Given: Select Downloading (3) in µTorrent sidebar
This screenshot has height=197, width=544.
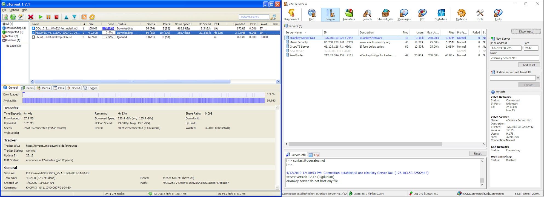Looking at the screenshot, I should (14, 28).
